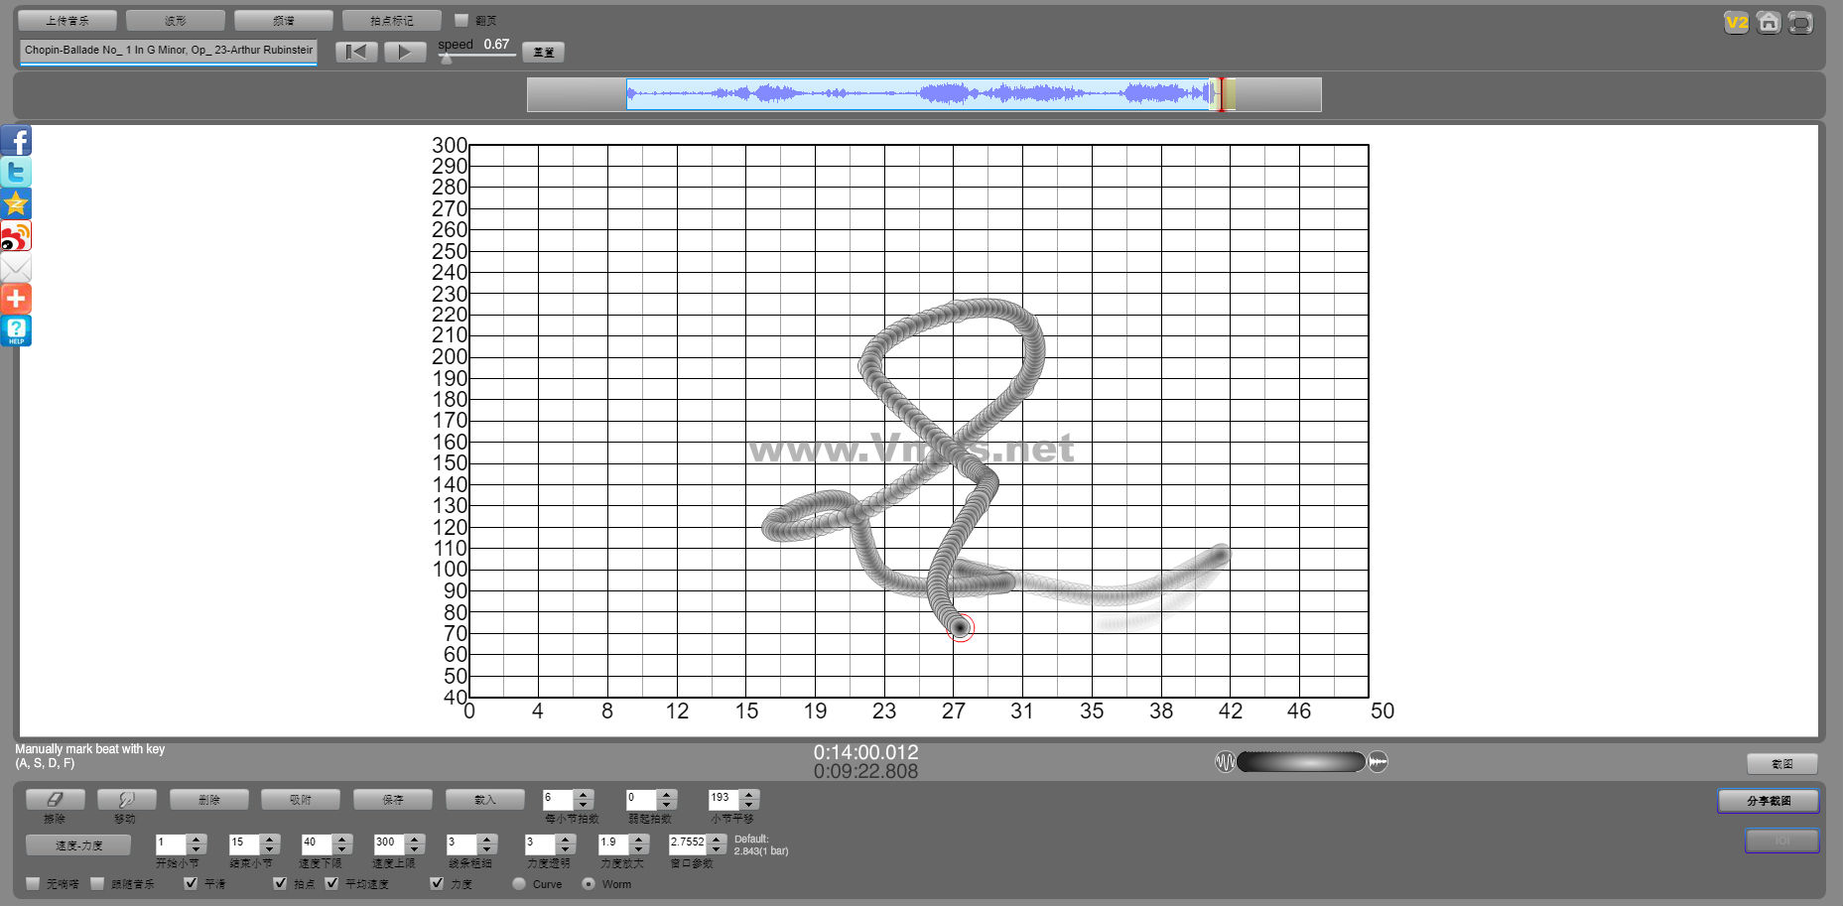Screen dimensions: 1843x906
Task: Decrease the 结束小节 value using down arrow
Action: [x=269, y=849]
